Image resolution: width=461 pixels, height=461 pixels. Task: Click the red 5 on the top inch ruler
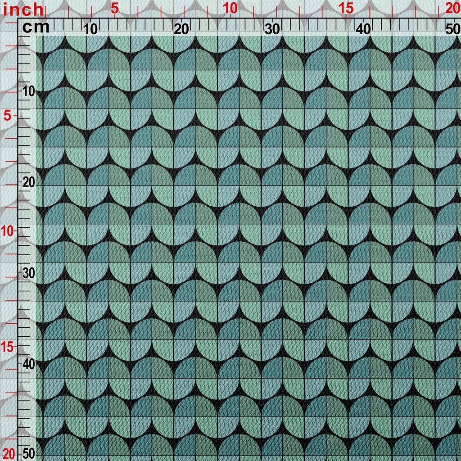pyautogui.click(x=114, y=9)
